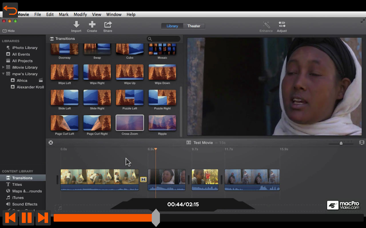Collapse the mpw's Library tree item
Screen dimensions: 366x228
[x=3, y=74]
